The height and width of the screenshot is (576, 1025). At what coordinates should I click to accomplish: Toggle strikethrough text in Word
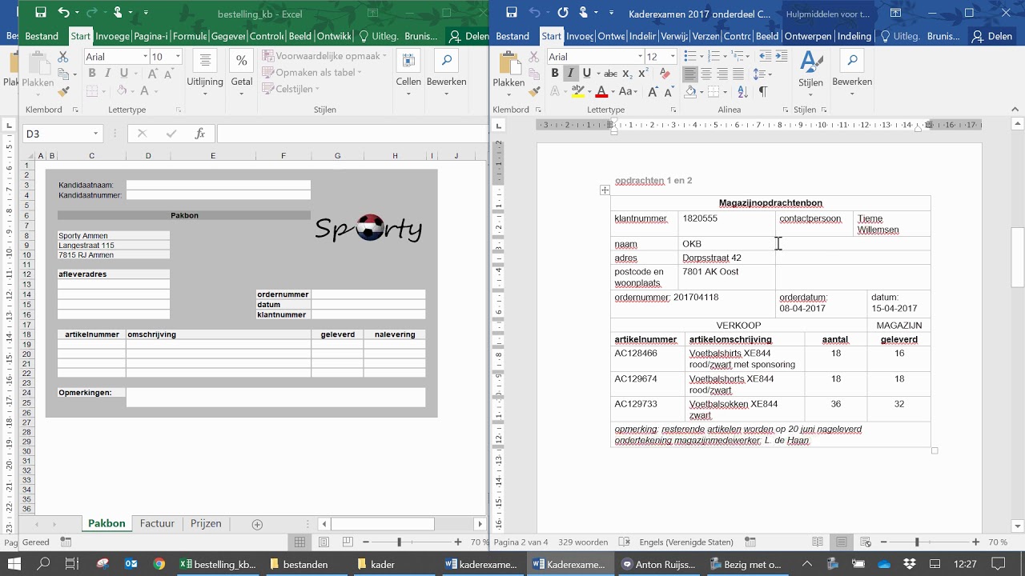[609, 74]
